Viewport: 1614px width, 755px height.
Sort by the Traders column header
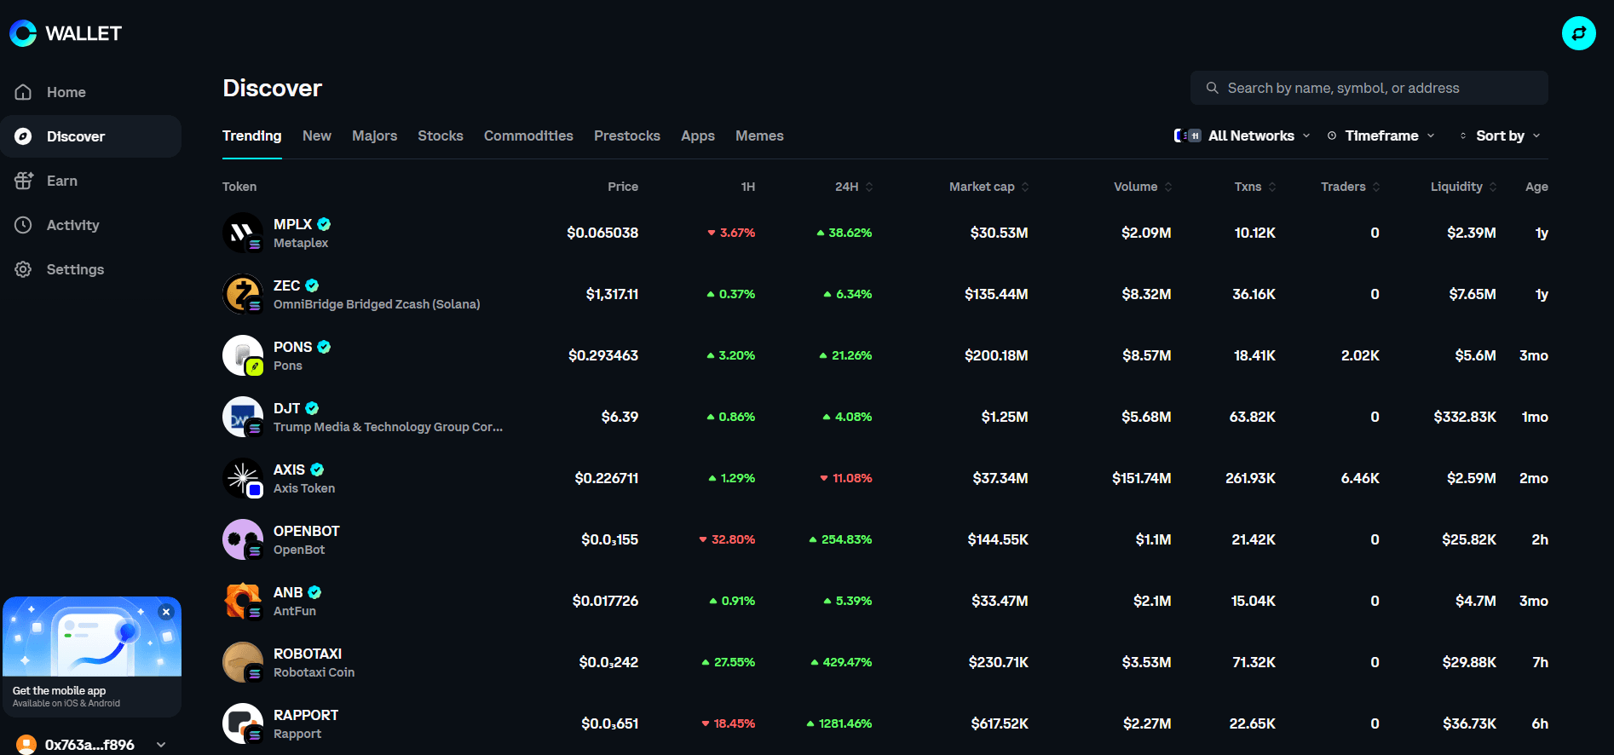[1351, 187]
